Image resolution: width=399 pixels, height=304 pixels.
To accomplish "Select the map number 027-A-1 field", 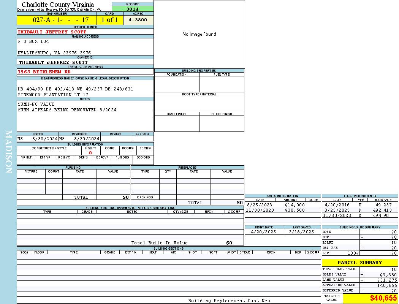I will (x=57, y=20).
